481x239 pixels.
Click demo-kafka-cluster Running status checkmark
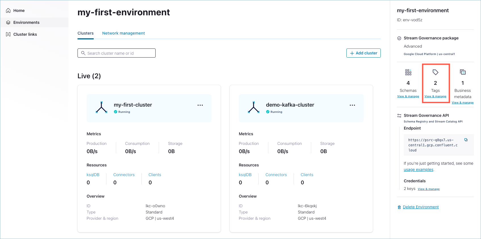pyautogui.click(x=268, y=112)
